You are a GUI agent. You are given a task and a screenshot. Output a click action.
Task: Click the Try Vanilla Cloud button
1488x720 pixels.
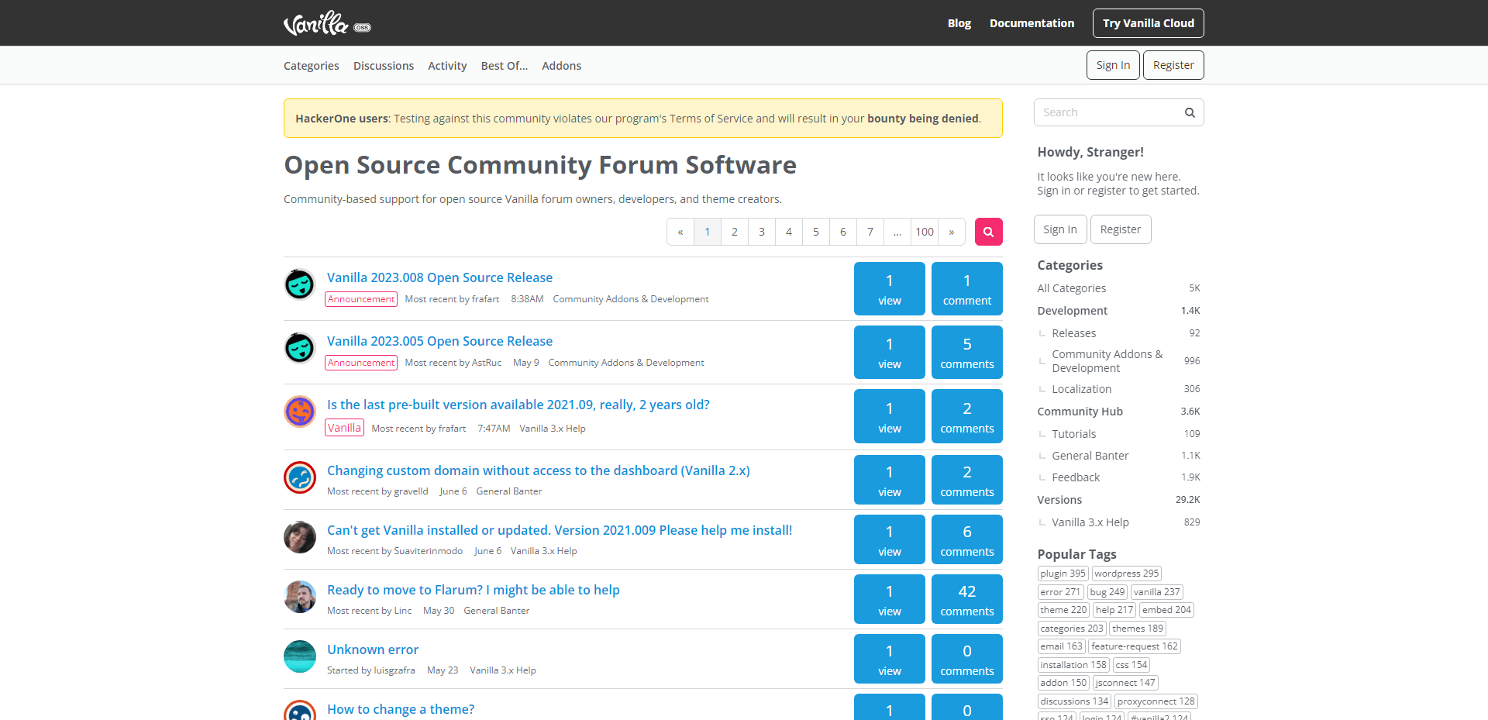pos(1148,22)
